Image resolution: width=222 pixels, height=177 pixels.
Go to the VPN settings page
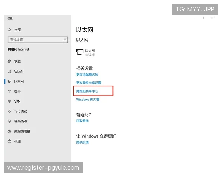pyautogui.click(x=17, y=101)
